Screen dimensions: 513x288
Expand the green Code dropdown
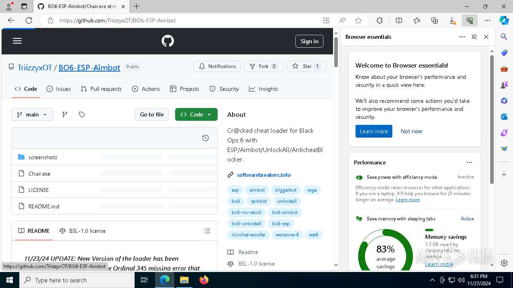(196, 114)
